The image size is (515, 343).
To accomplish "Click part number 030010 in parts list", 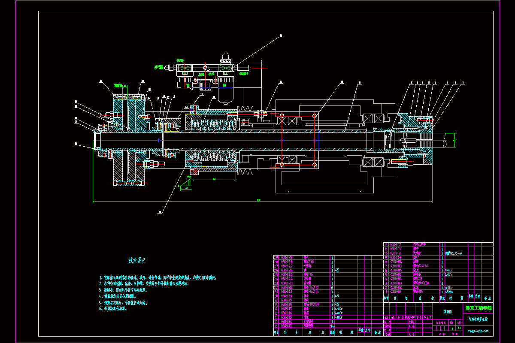I will tap(396, 253).
